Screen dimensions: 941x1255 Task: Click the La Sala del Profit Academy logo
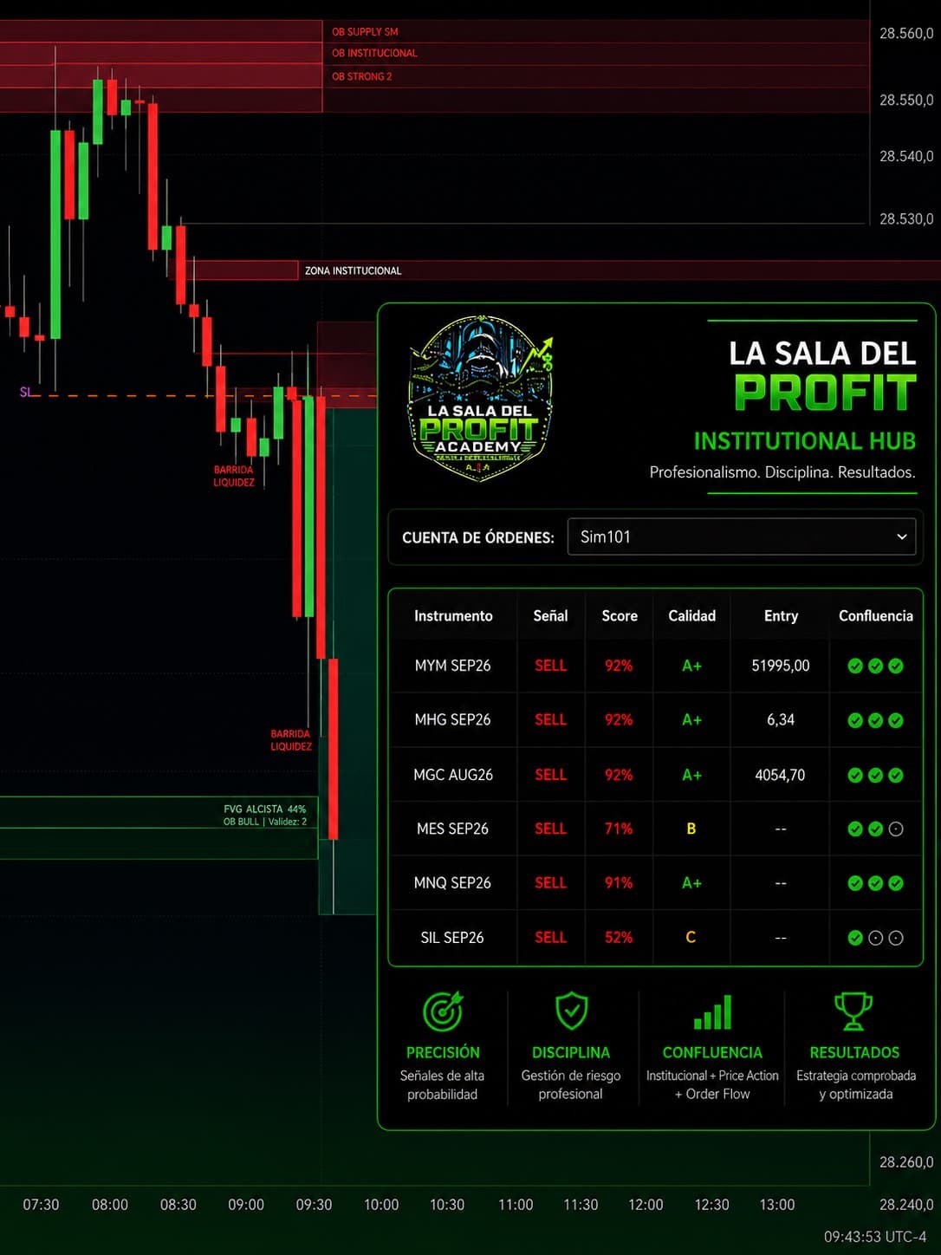coord(479,399)
